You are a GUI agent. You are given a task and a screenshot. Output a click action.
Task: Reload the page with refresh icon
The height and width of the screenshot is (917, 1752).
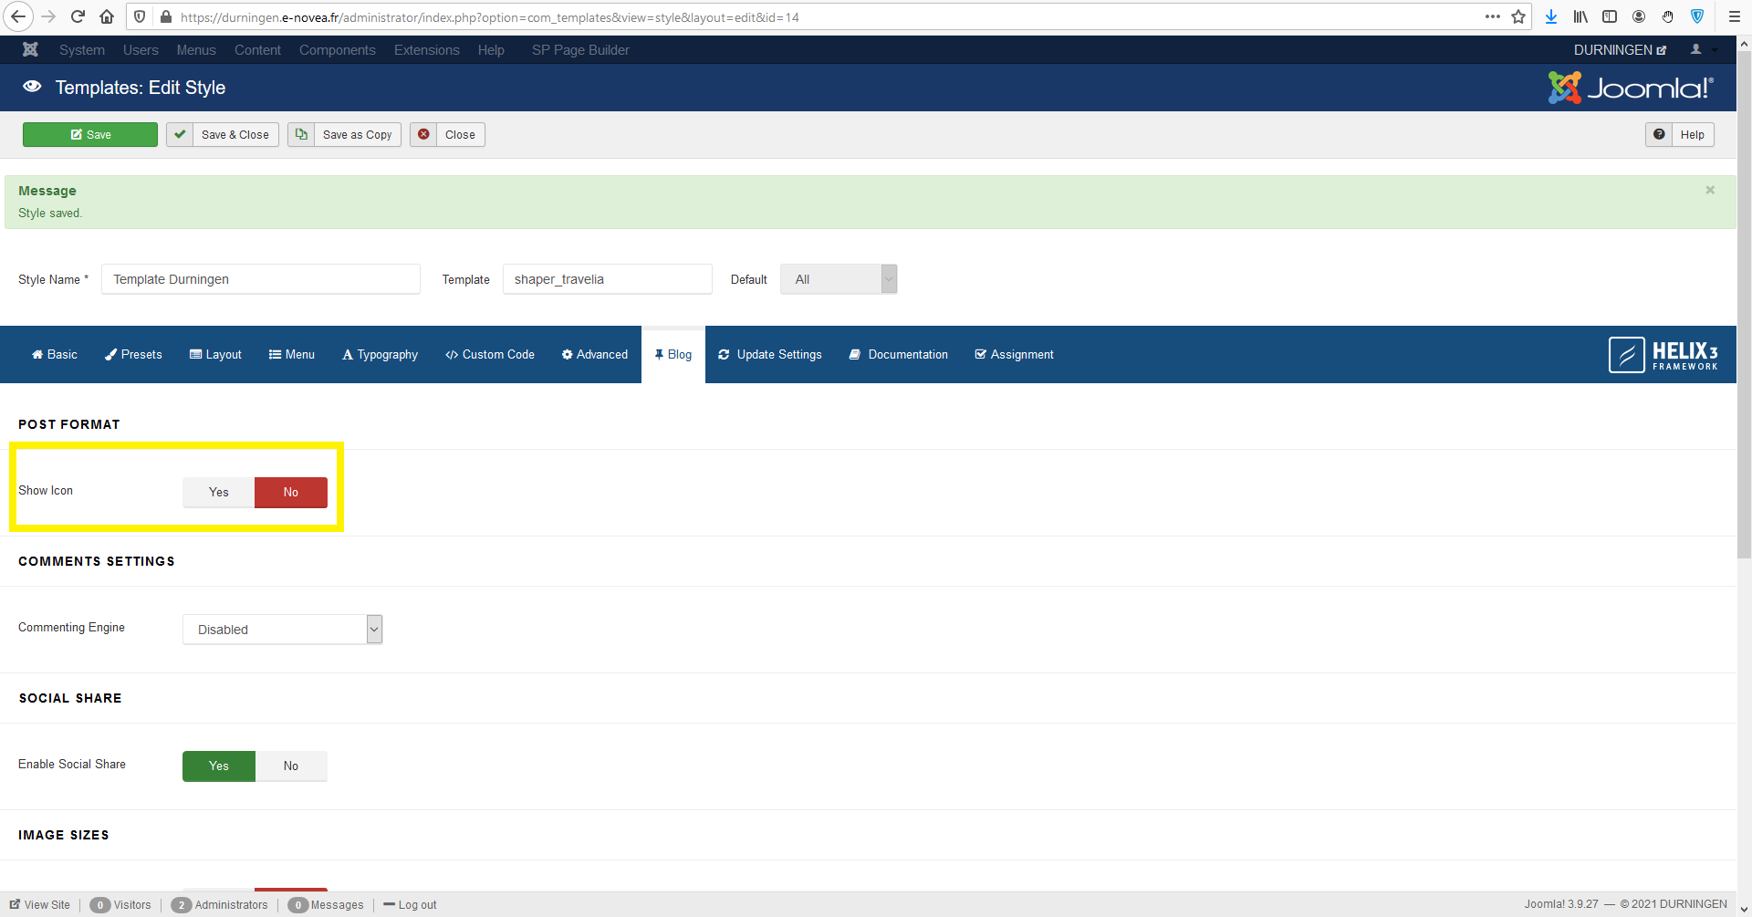click(x=78, y=16)
